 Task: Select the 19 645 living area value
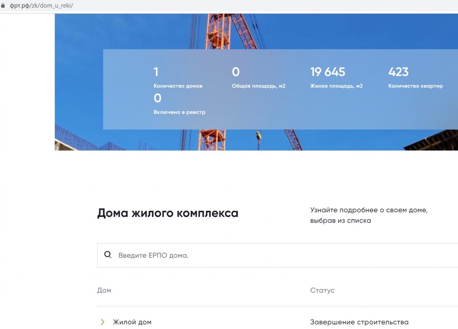tap(327, 72)
